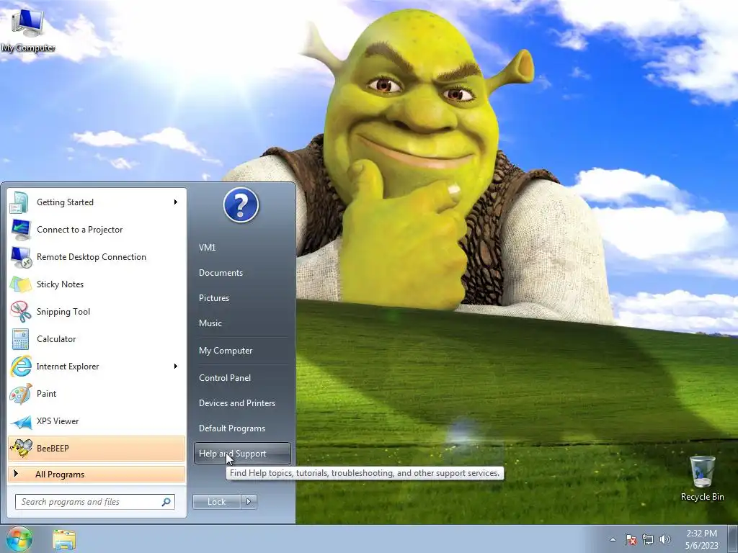The height and width of the screenshot is (553, 738).
Task: Open Windows Explorer from the taskbar
Action: [x=64, y=539]
